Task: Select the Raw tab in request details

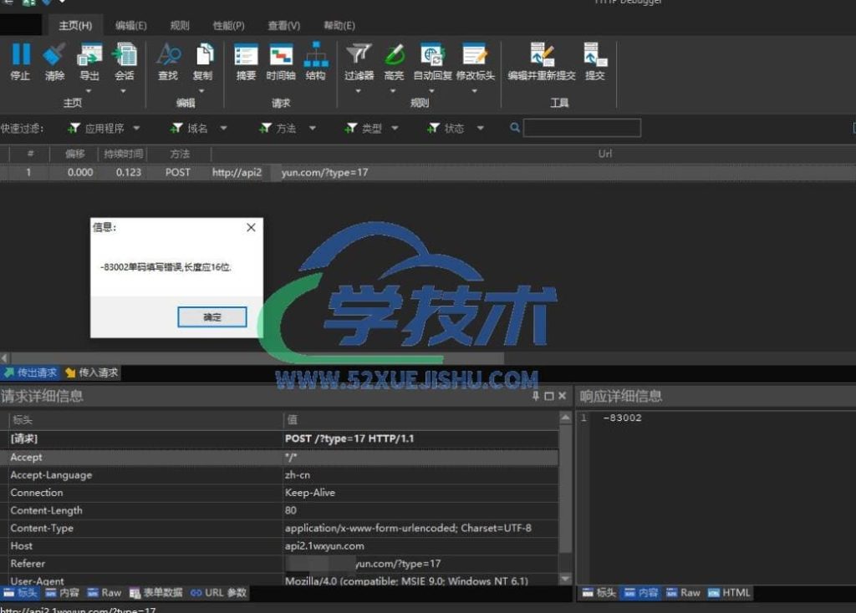Action: [x=104, y=593]
